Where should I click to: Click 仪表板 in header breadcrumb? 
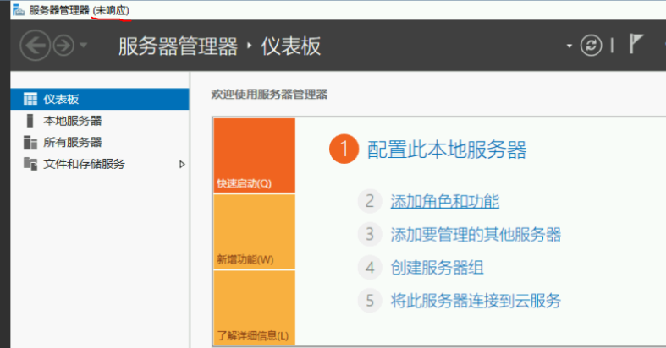[x=291, y=46]
